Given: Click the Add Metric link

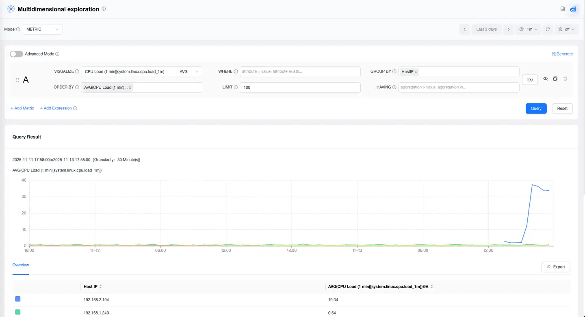Looking at the screenshot, I should tap(22, 108).
